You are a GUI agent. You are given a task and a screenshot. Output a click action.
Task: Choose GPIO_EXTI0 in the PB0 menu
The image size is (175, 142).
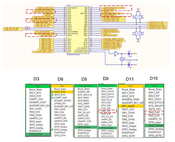click(38, 134)
